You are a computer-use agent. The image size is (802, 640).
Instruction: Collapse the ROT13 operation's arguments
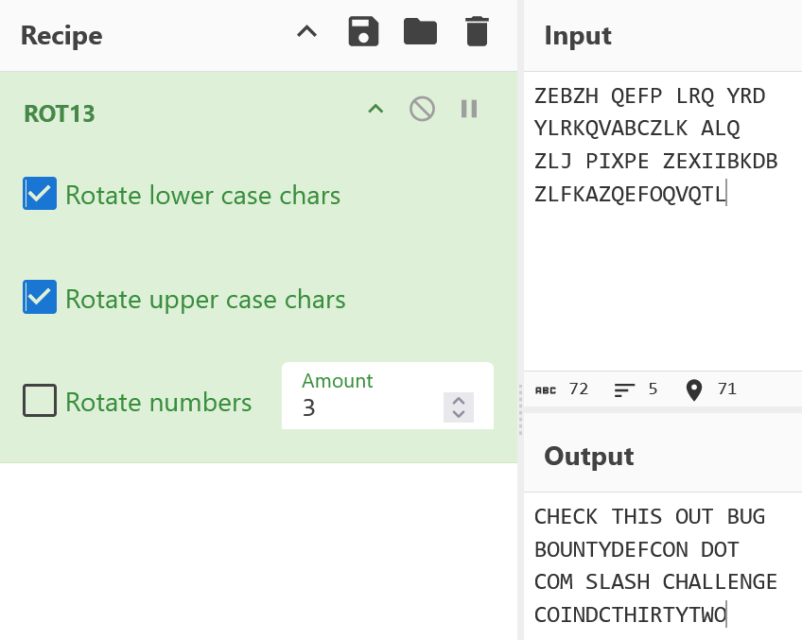pos(376,109)
